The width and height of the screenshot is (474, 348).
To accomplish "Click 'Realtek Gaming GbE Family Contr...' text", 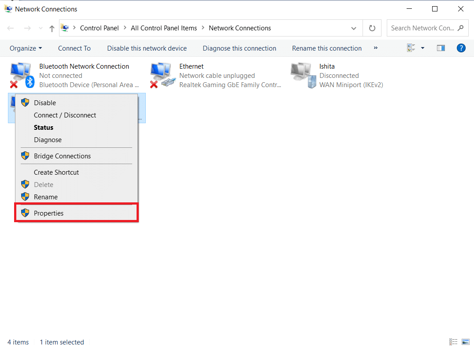I will pyautogui.click(x=230, y=85).
